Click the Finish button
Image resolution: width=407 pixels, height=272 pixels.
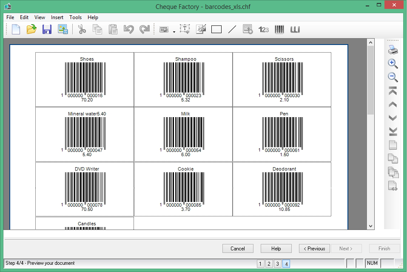click(384, 248)
